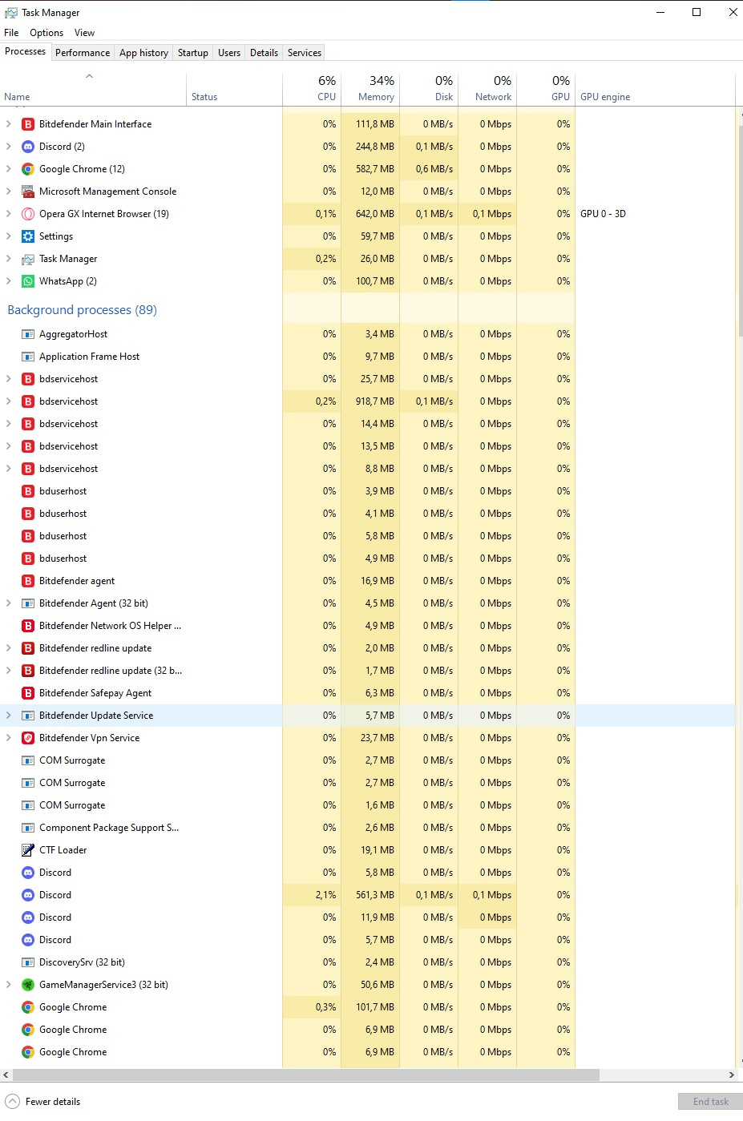Sort by the Name column header

[x=93, y=89]
